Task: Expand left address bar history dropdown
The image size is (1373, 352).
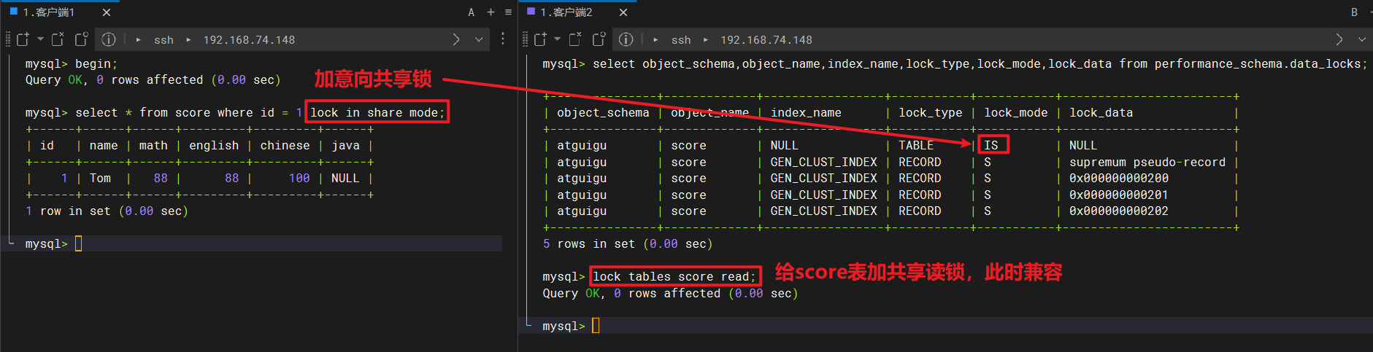Action: click(x=479, y=39)
